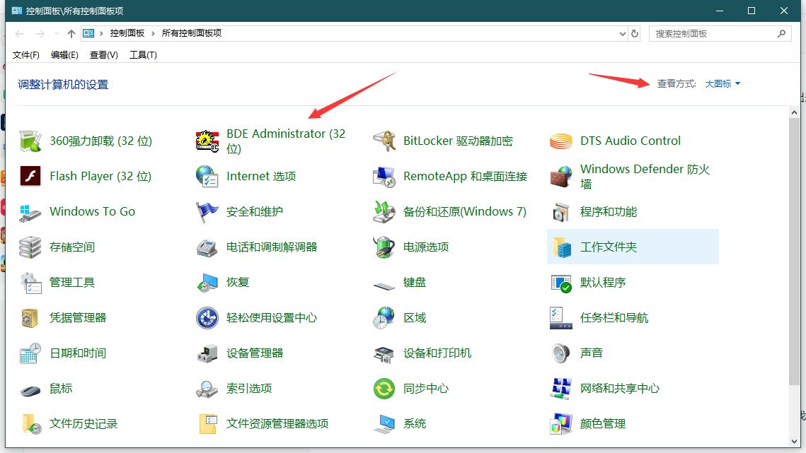
Task: Expand the address bar history dropdown
Action: (x=622, y=33)
